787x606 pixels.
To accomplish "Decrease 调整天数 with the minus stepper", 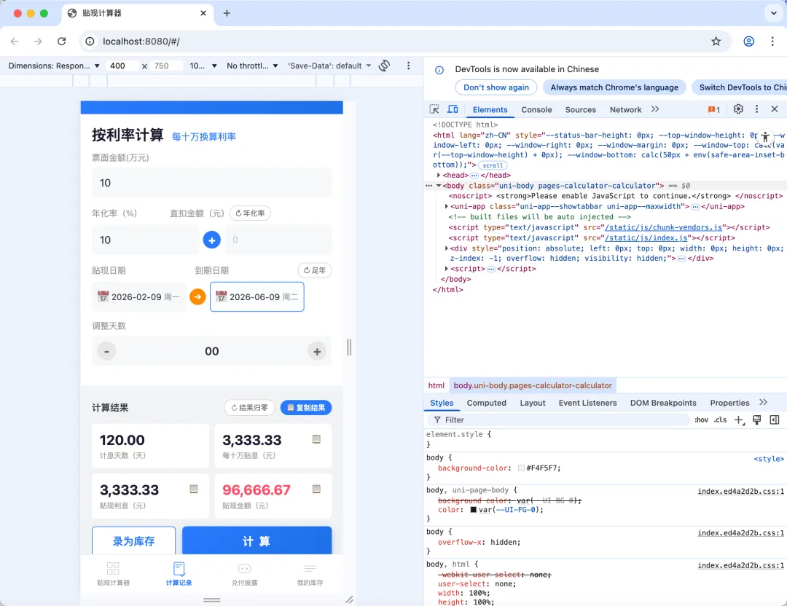I will coord(106,351).
